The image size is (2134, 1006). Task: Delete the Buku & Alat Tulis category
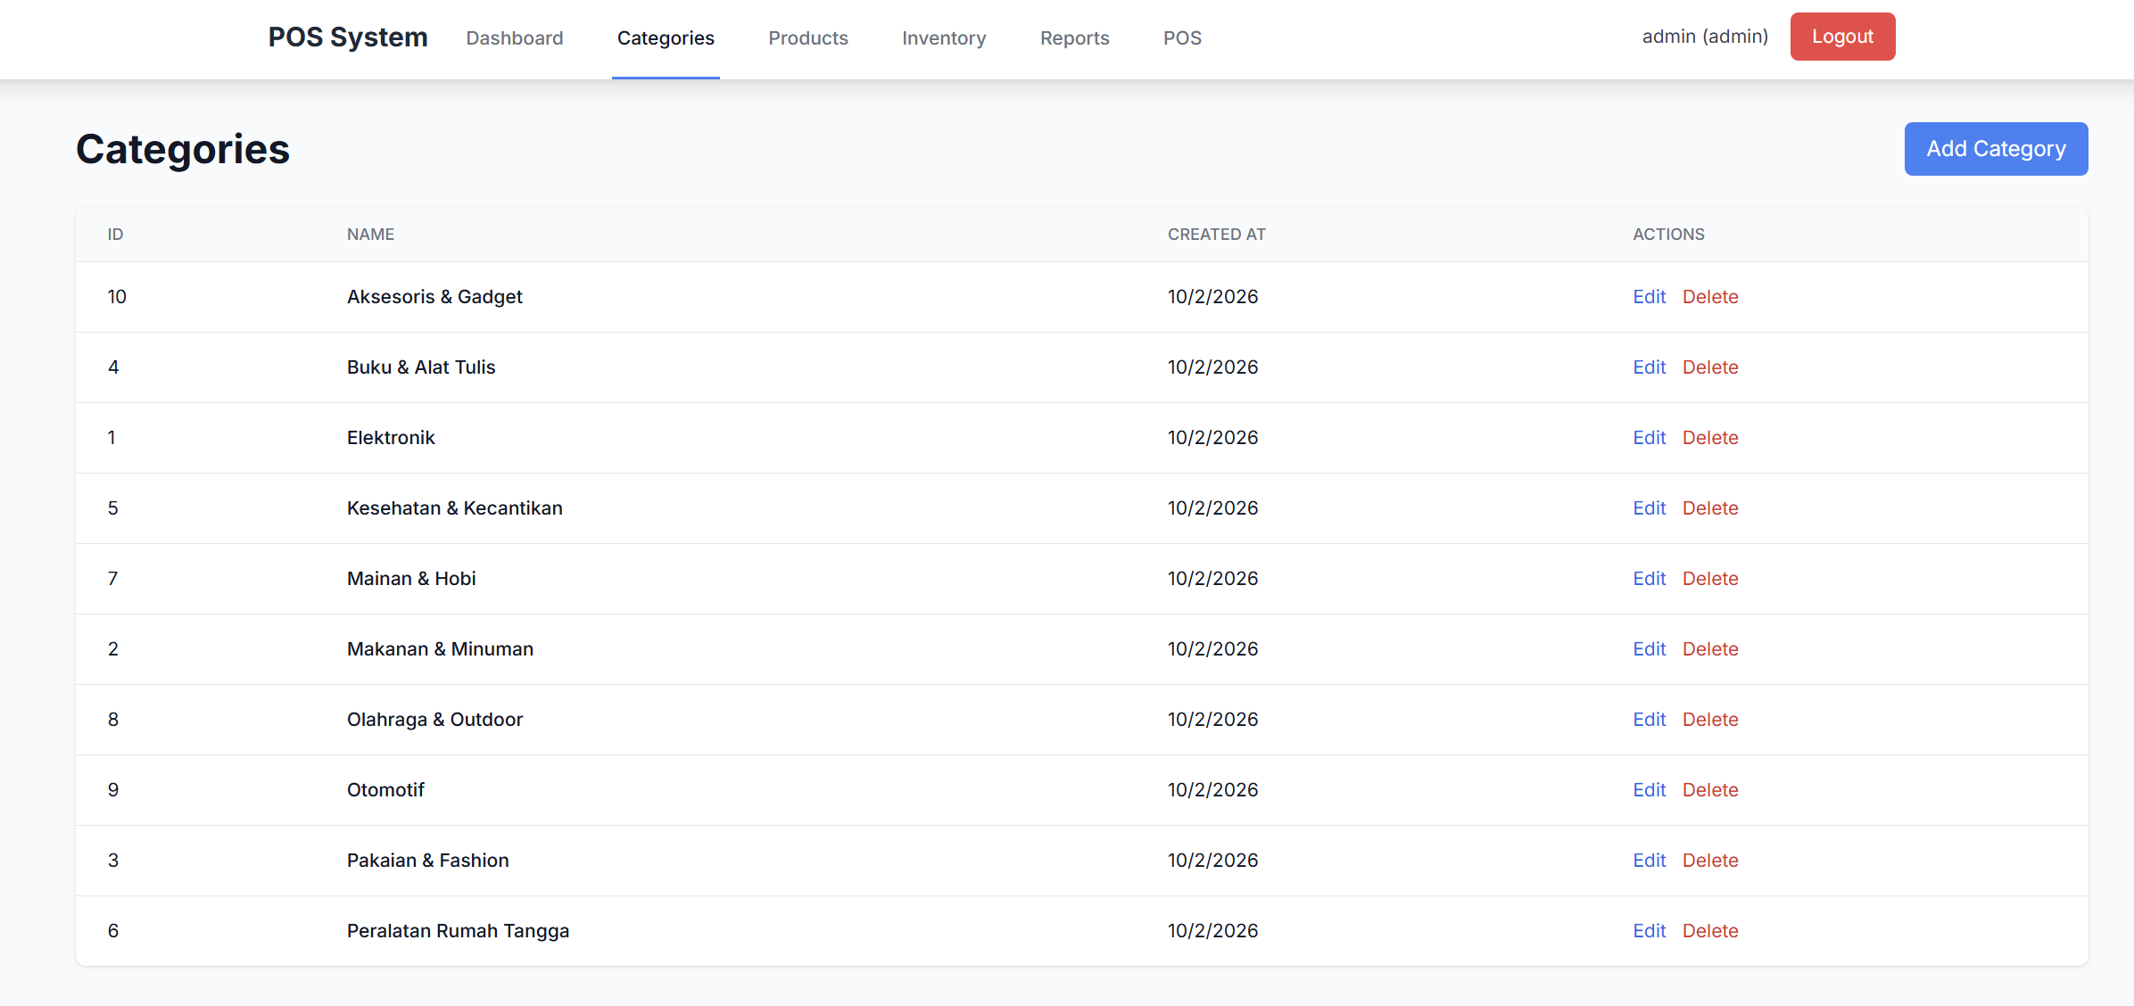(1710, 367)
